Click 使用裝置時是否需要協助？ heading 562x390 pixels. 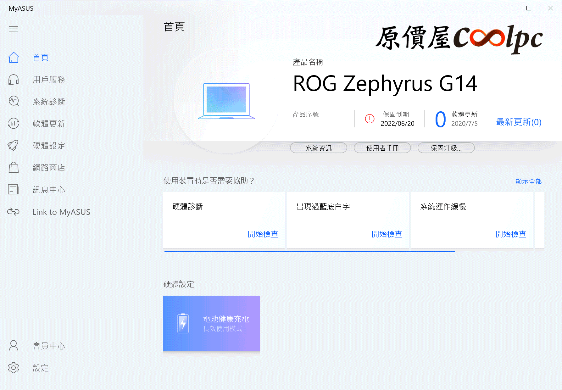click(209, 181)
